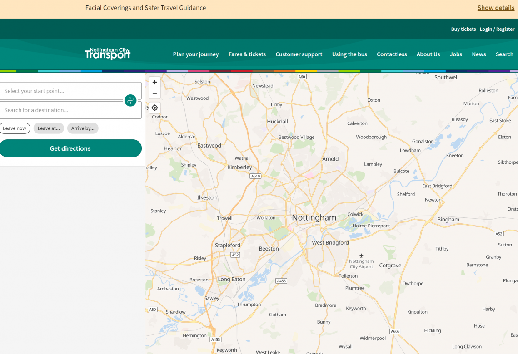
Task: Select the Arrive by... option
Action: pyautogui.click(x=83, y=128)
